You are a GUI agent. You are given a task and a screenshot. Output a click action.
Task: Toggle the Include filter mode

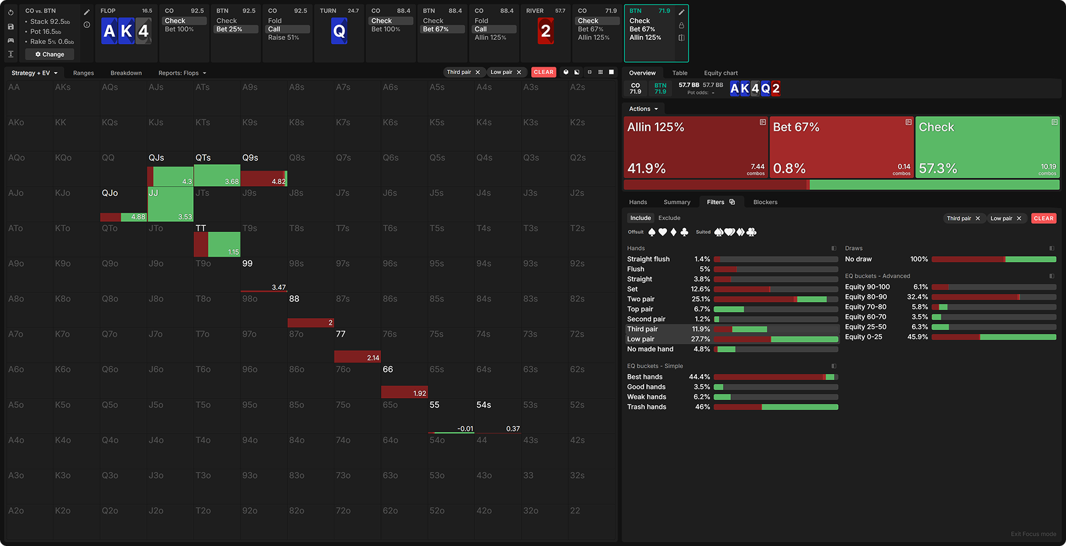click(x=640, y=218)
